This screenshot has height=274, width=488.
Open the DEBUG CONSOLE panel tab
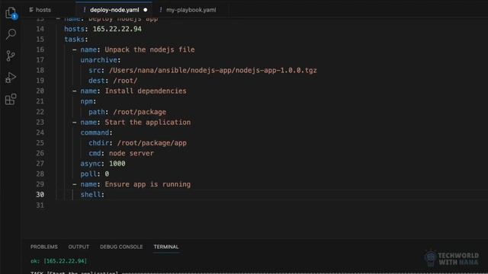[121, 247]
